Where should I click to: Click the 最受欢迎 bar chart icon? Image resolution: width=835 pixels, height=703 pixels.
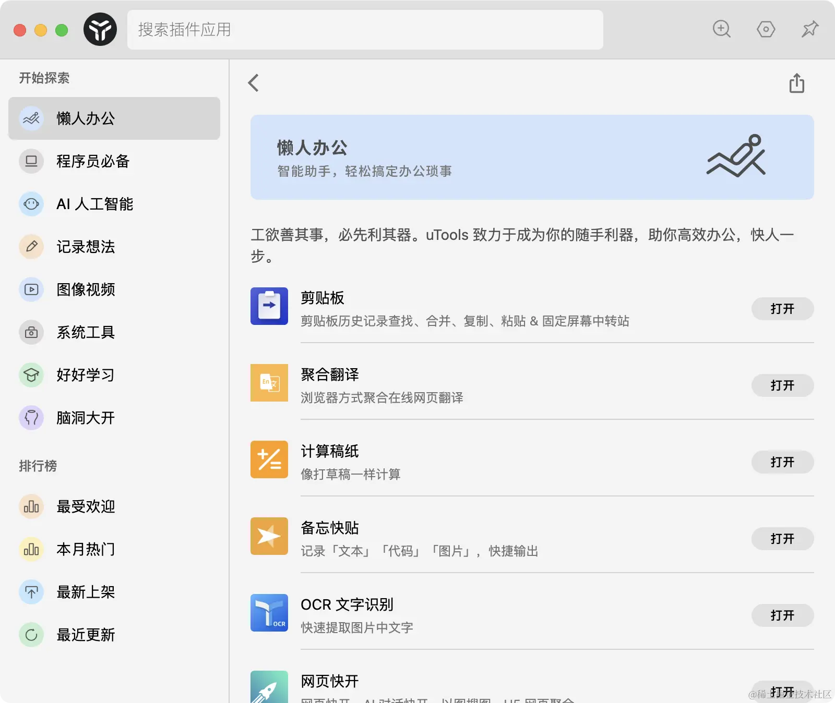pos(31,506)
